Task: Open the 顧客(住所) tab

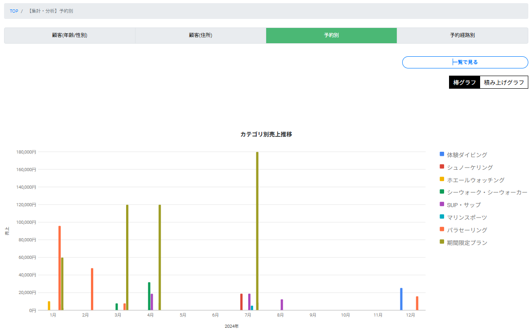Action: coord(200,35)
